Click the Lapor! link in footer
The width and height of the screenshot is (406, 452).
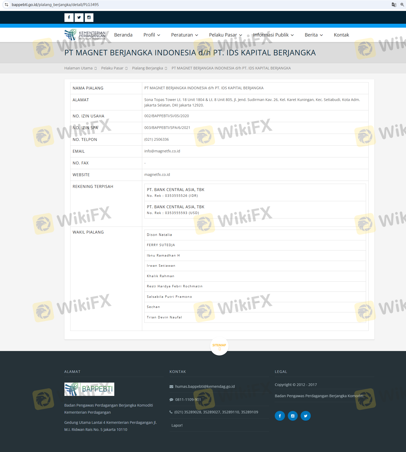177,425
